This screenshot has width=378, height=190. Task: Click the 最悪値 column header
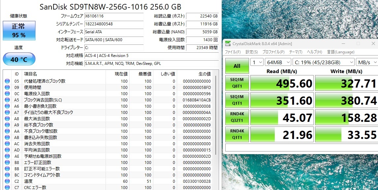coord(141,74)
